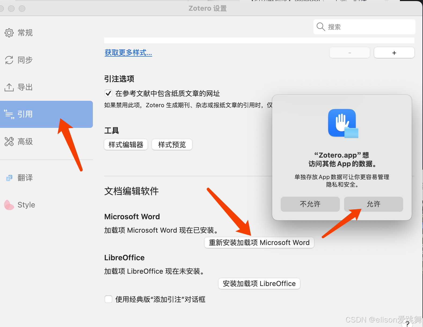
Task: Click the 高级 advanced tools icon
Action: pyautogui.click(x=9, y=141)
